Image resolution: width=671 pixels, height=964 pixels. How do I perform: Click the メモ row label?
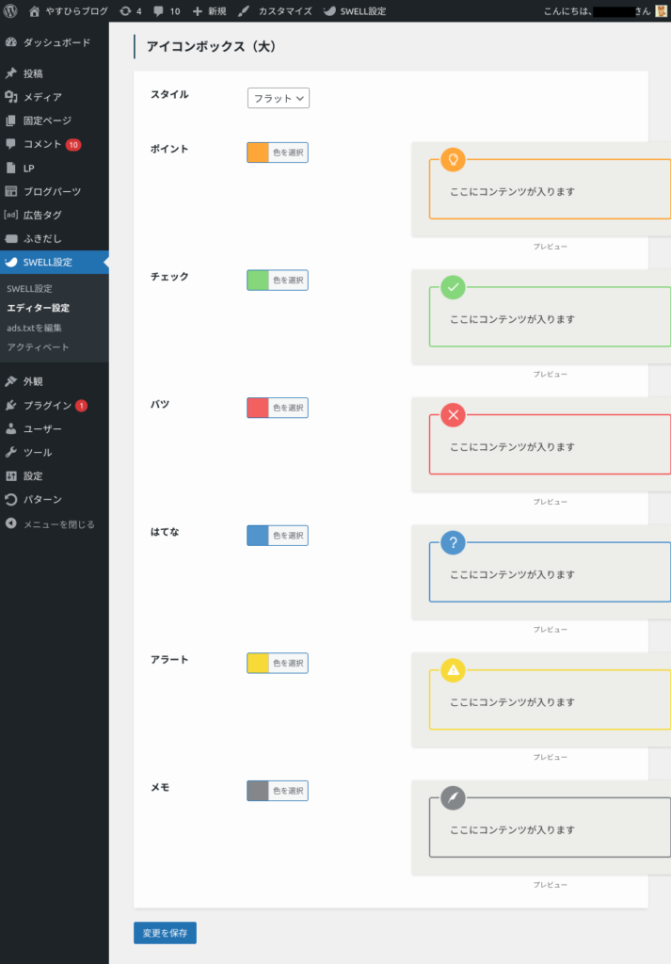click(160, 787)
